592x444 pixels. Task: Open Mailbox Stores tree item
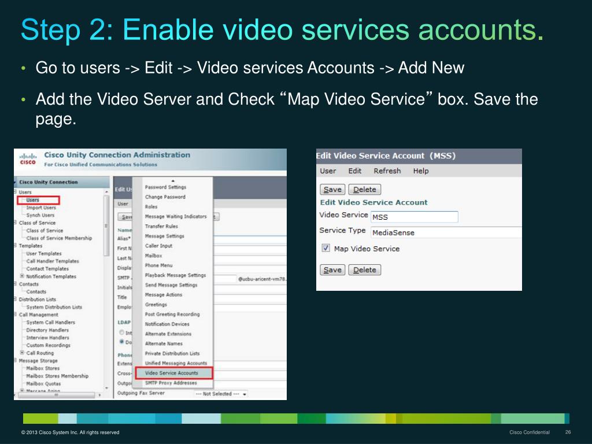(x=43, y=368)
